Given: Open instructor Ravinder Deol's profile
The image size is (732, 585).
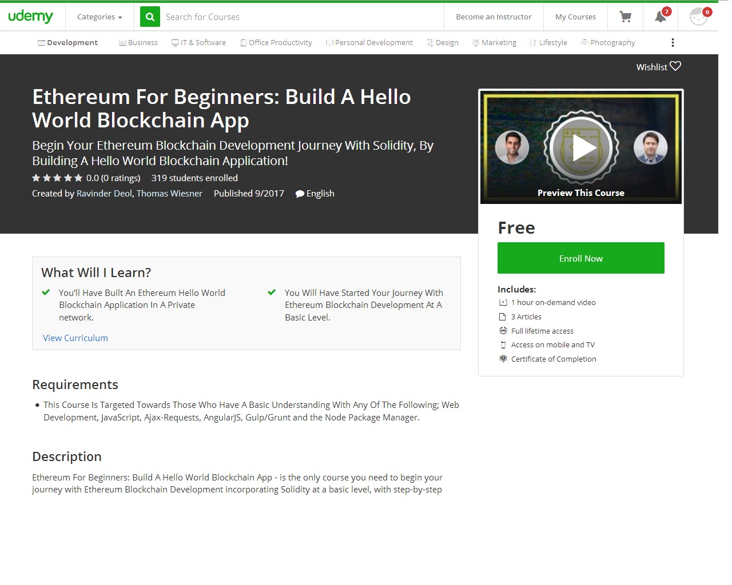Looking at the screenshot, I should [104, 194].
